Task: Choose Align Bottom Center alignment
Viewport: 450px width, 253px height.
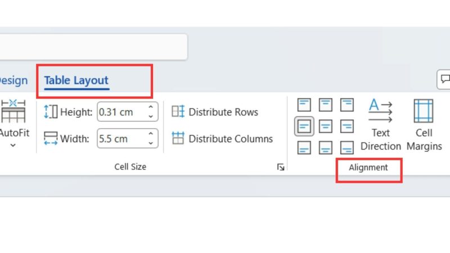Action: (326, 148)
